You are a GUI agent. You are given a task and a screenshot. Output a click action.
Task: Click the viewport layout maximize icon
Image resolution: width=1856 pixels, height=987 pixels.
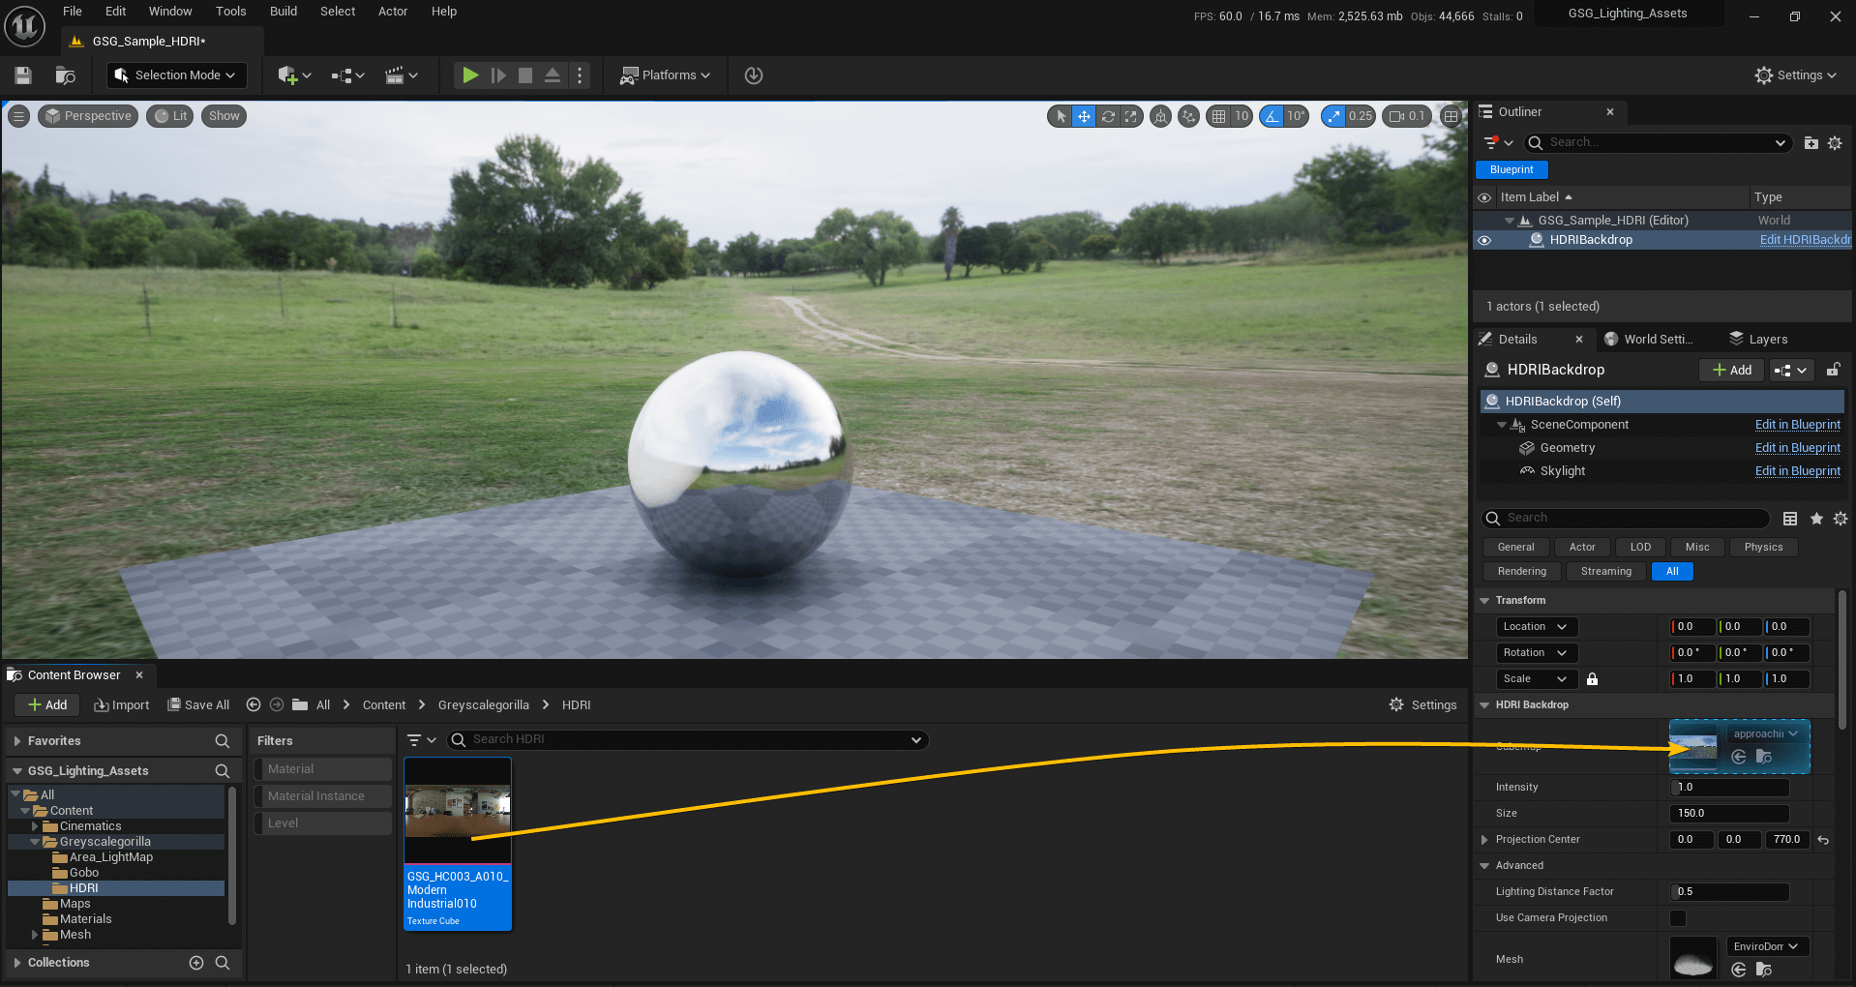[x=1451, y=116]
